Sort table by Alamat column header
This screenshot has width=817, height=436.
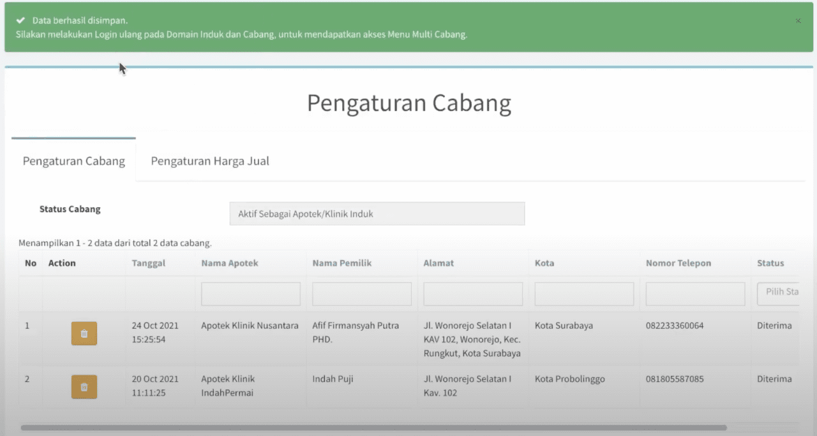[x=438, y=263]
